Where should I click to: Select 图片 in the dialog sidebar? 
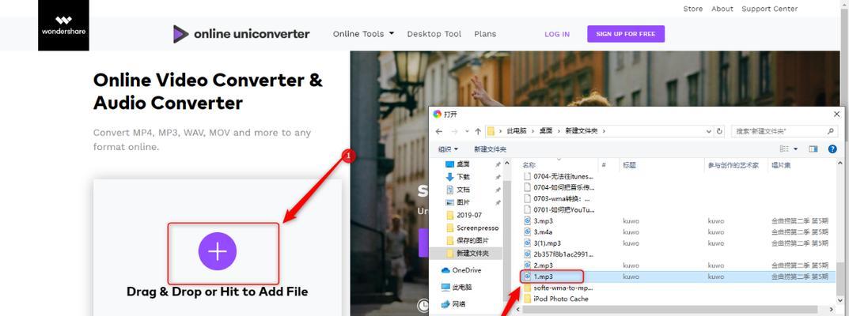[x=463, y=202]
